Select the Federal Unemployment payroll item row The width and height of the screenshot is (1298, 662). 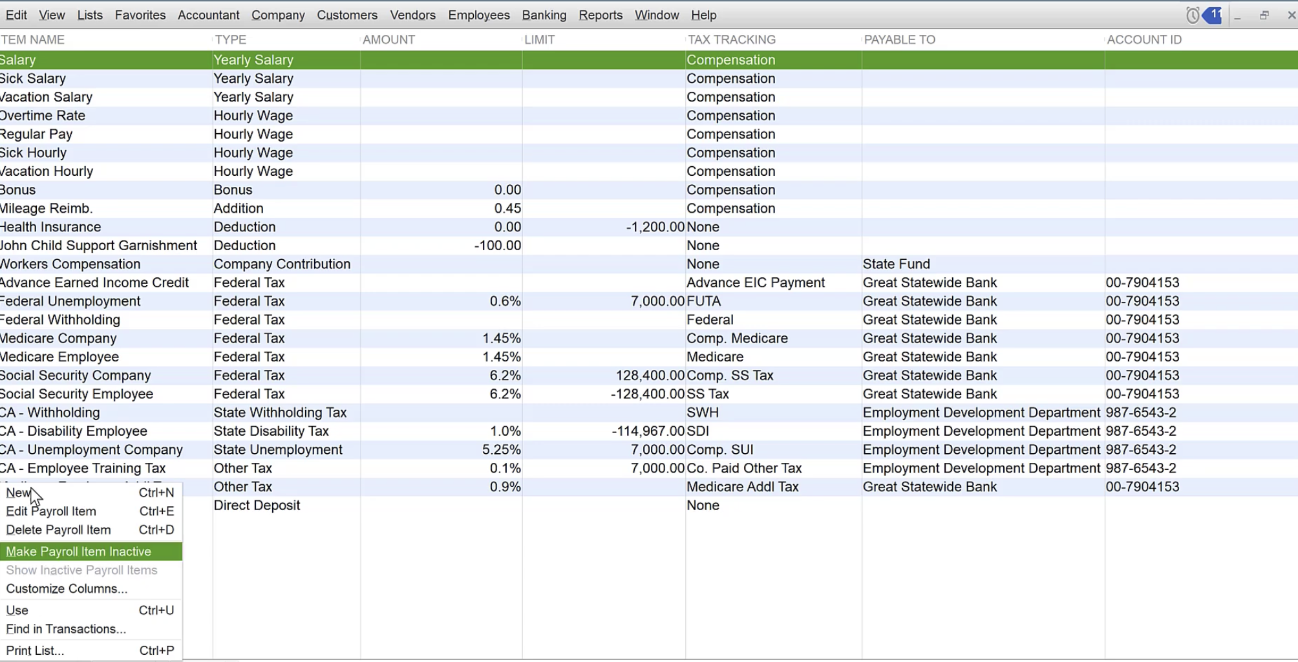click(70, 301)
